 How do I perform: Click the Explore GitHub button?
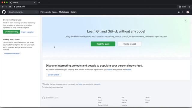coord(54,75)
